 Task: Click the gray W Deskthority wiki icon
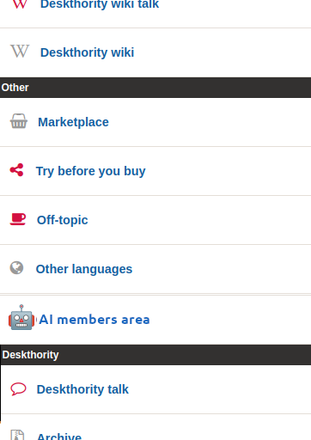(x=20, y=52)
